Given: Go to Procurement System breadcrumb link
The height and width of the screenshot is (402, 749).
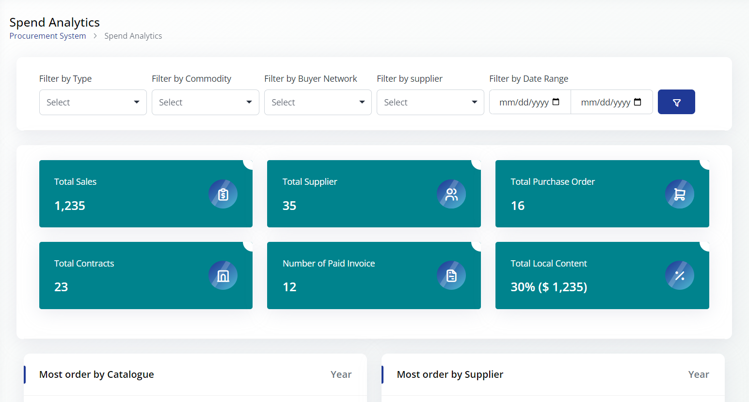Looking at the screenshot, I should (48, 36).
